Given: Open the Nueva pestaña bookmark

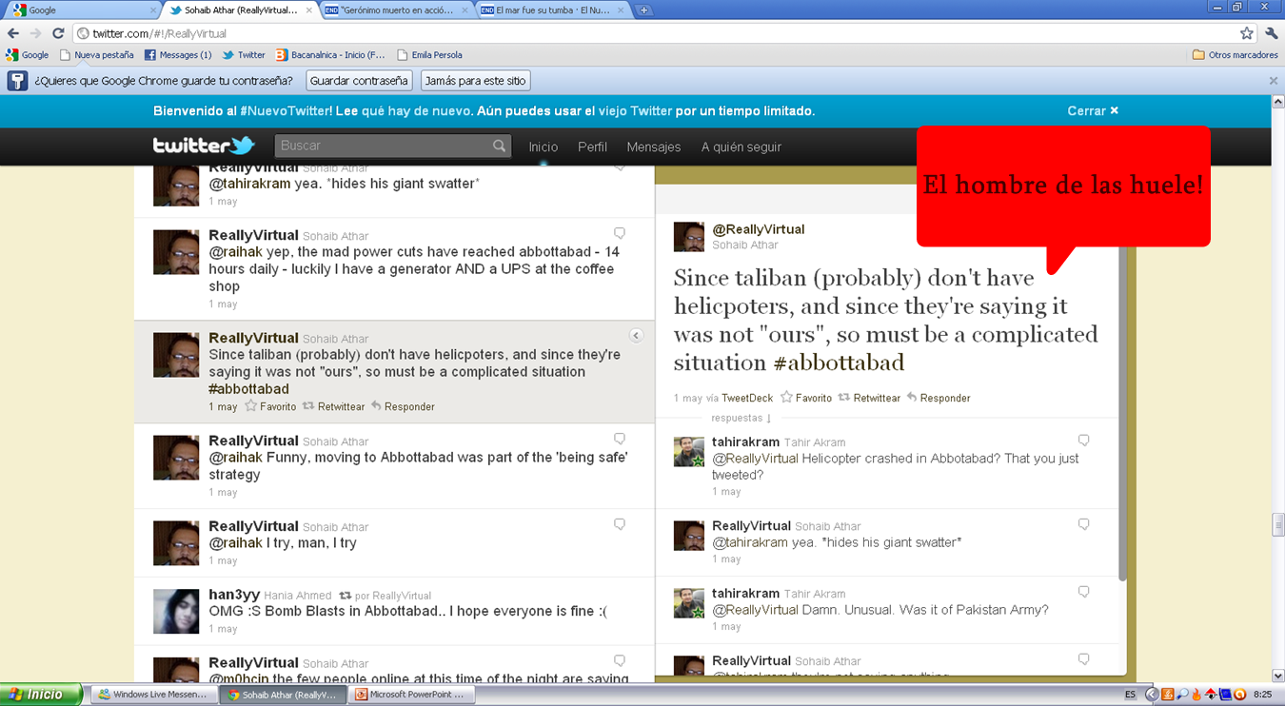Looking at the screenshot, I should [96, 55].
